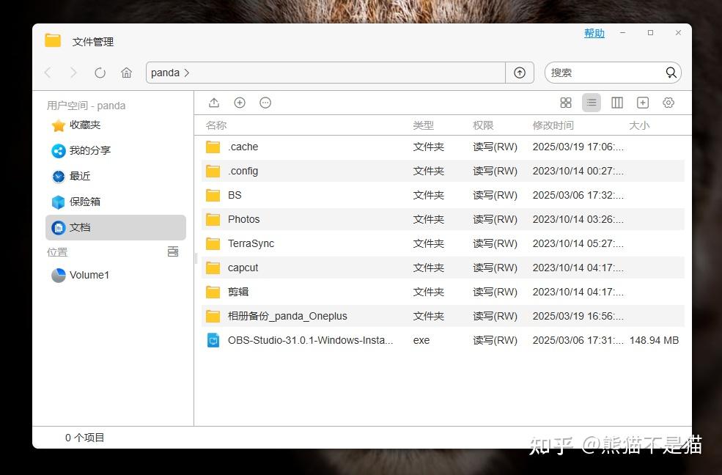Open the 帮助 help link
The width and height of the screenshot is (722, 475).
pos(594,33)
